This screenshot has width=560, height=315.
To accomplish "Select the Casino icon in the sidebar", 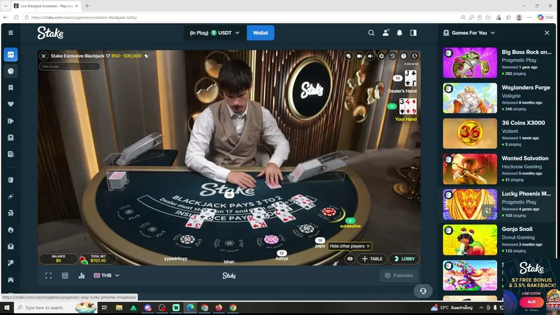I will [11, 54].
